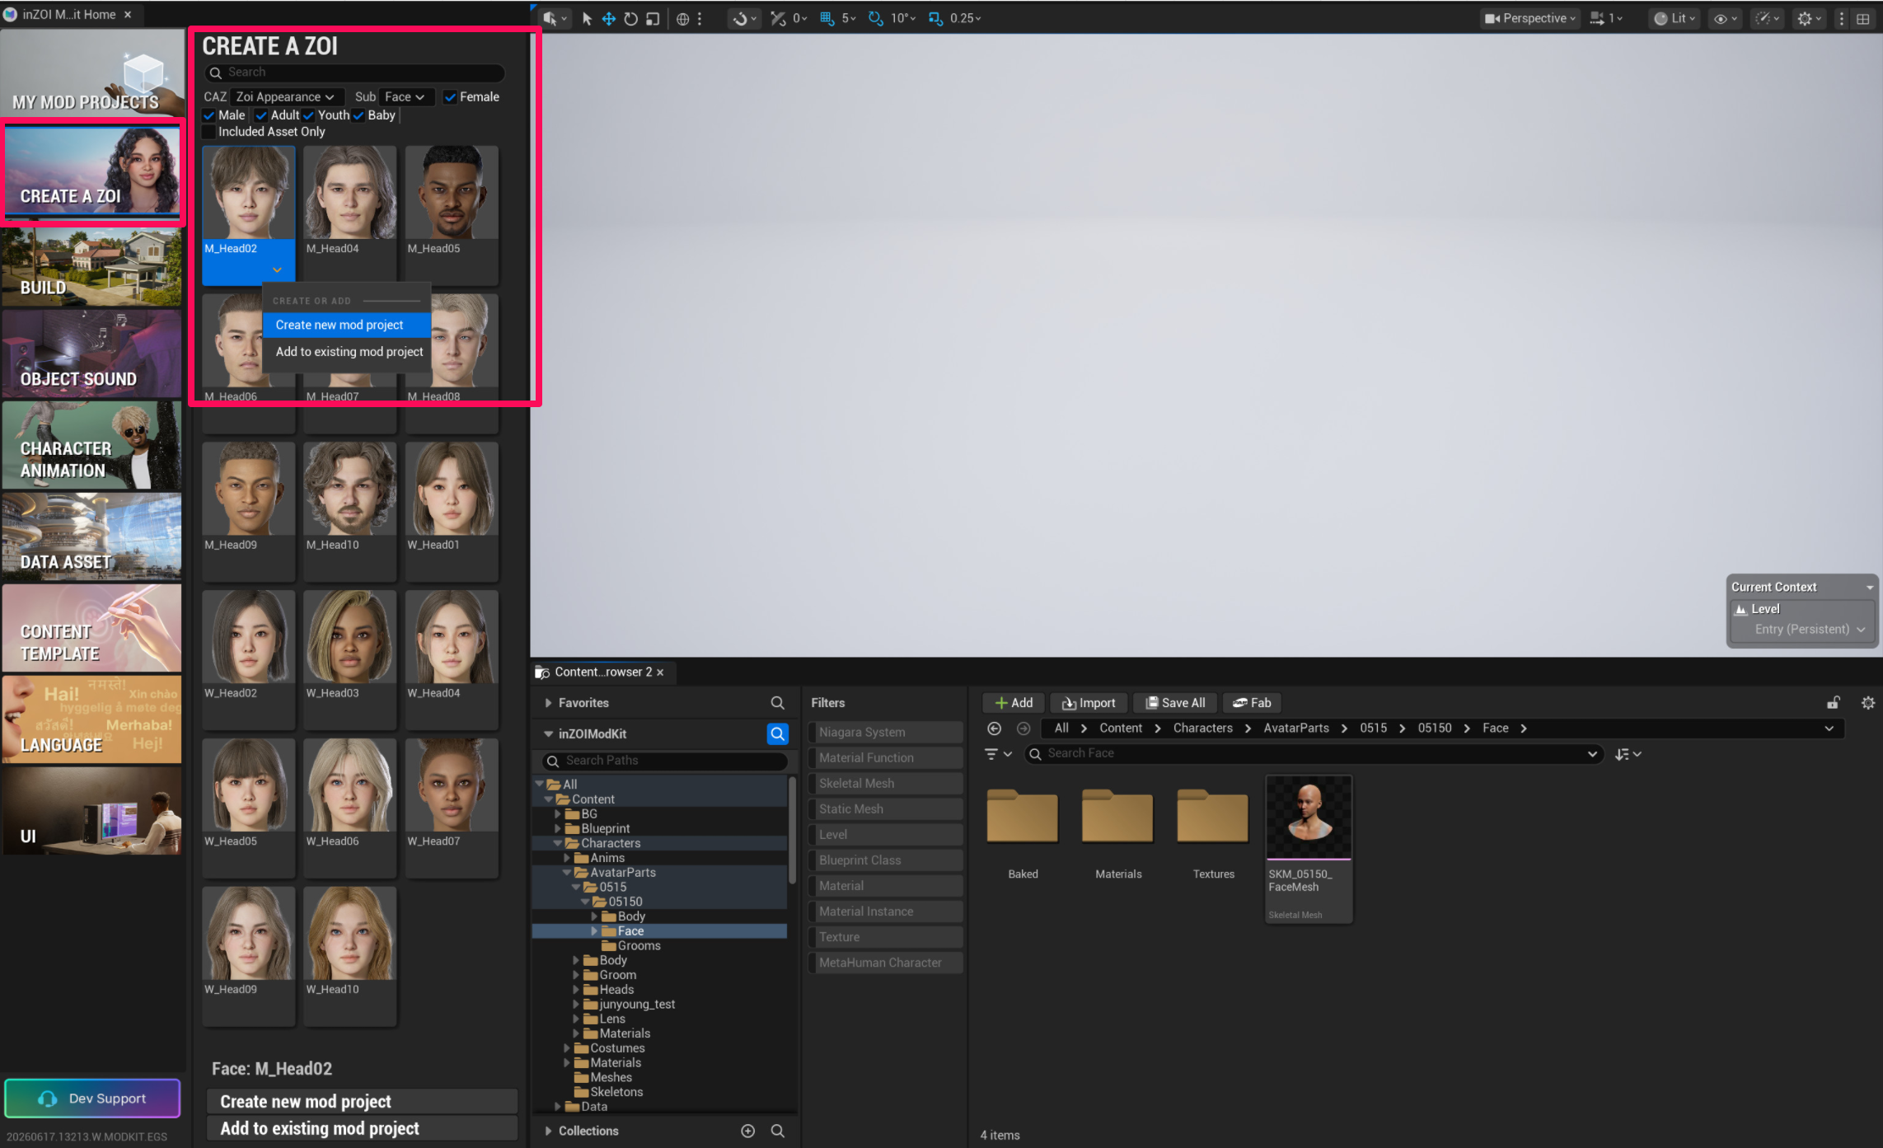Lock the Content Browser with padlock icon

[x=1834, y=703]
